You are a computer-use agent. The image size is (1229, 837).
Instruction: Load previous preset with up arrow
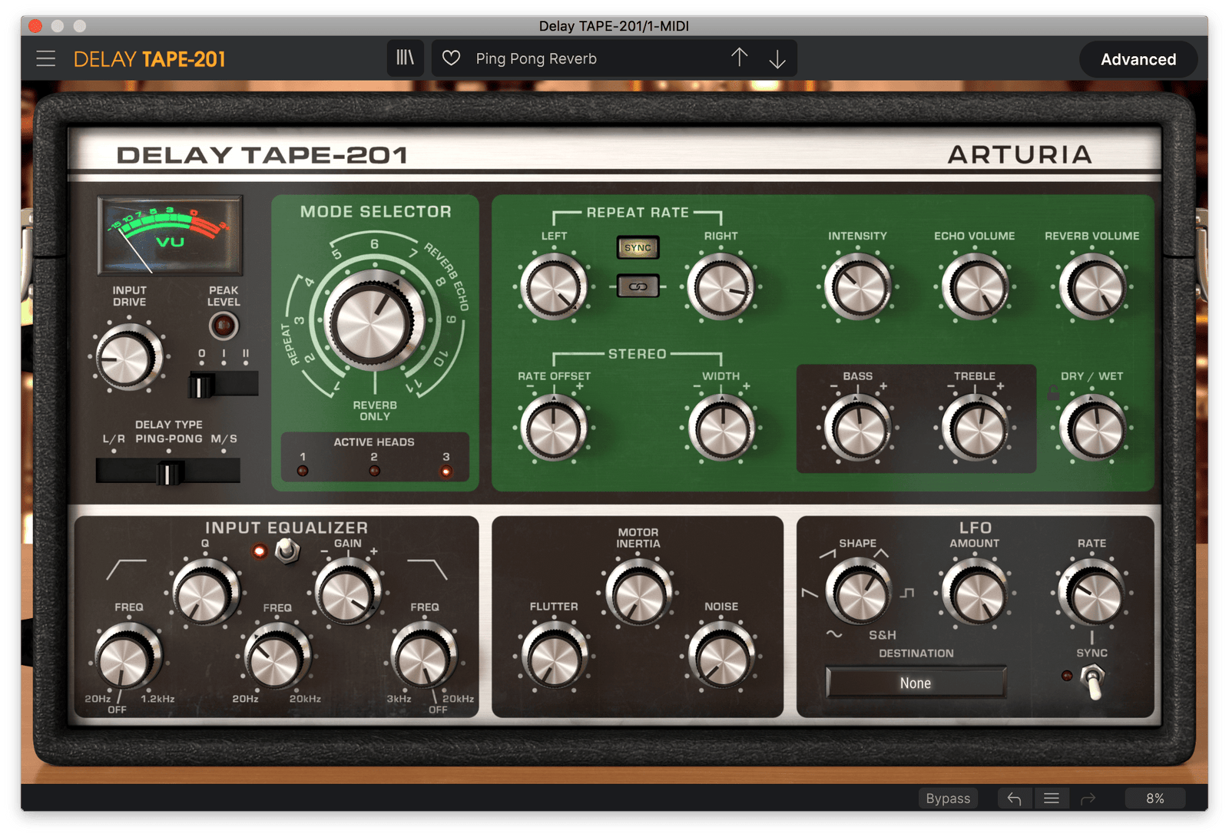point(739,58)
